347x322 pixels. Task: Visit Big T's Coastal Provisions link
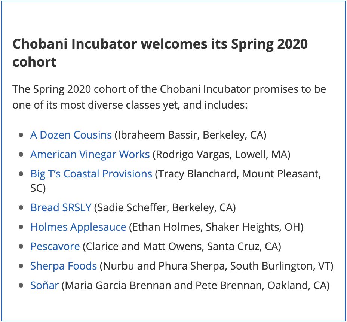(x=91, y=174)
